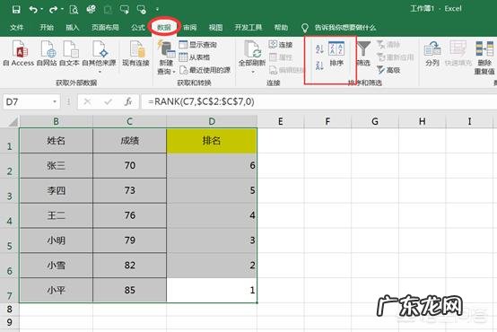This screenshot has width=497, height=332.
Task: Sort descending with the Z-A icon
Action: point(319,66)
